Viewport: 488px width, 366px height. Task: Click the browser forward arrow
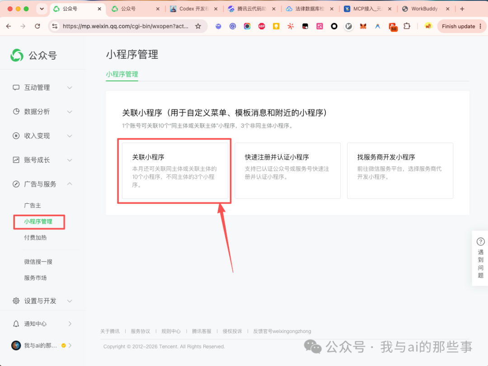tap(23, 27)
